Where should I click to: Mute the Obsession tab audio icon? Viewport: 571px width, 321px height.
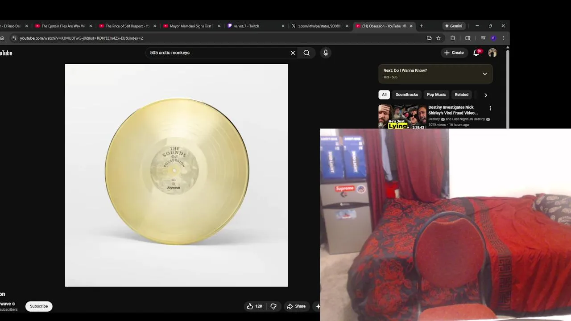(405, 26)
